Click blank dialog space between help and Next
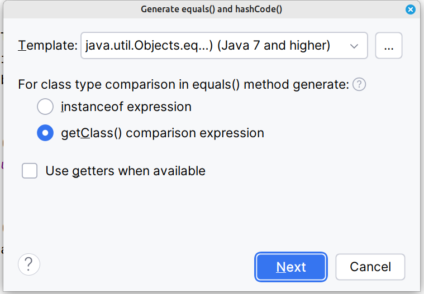This screenshot has width=424, height=294. pos(145,265)
